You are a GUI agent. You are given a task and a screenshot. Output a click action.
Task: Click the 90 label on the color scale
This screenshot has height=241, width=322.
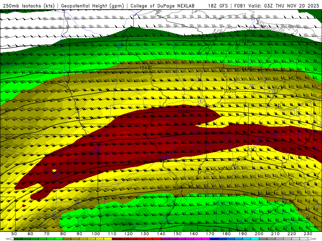point(79,234)
